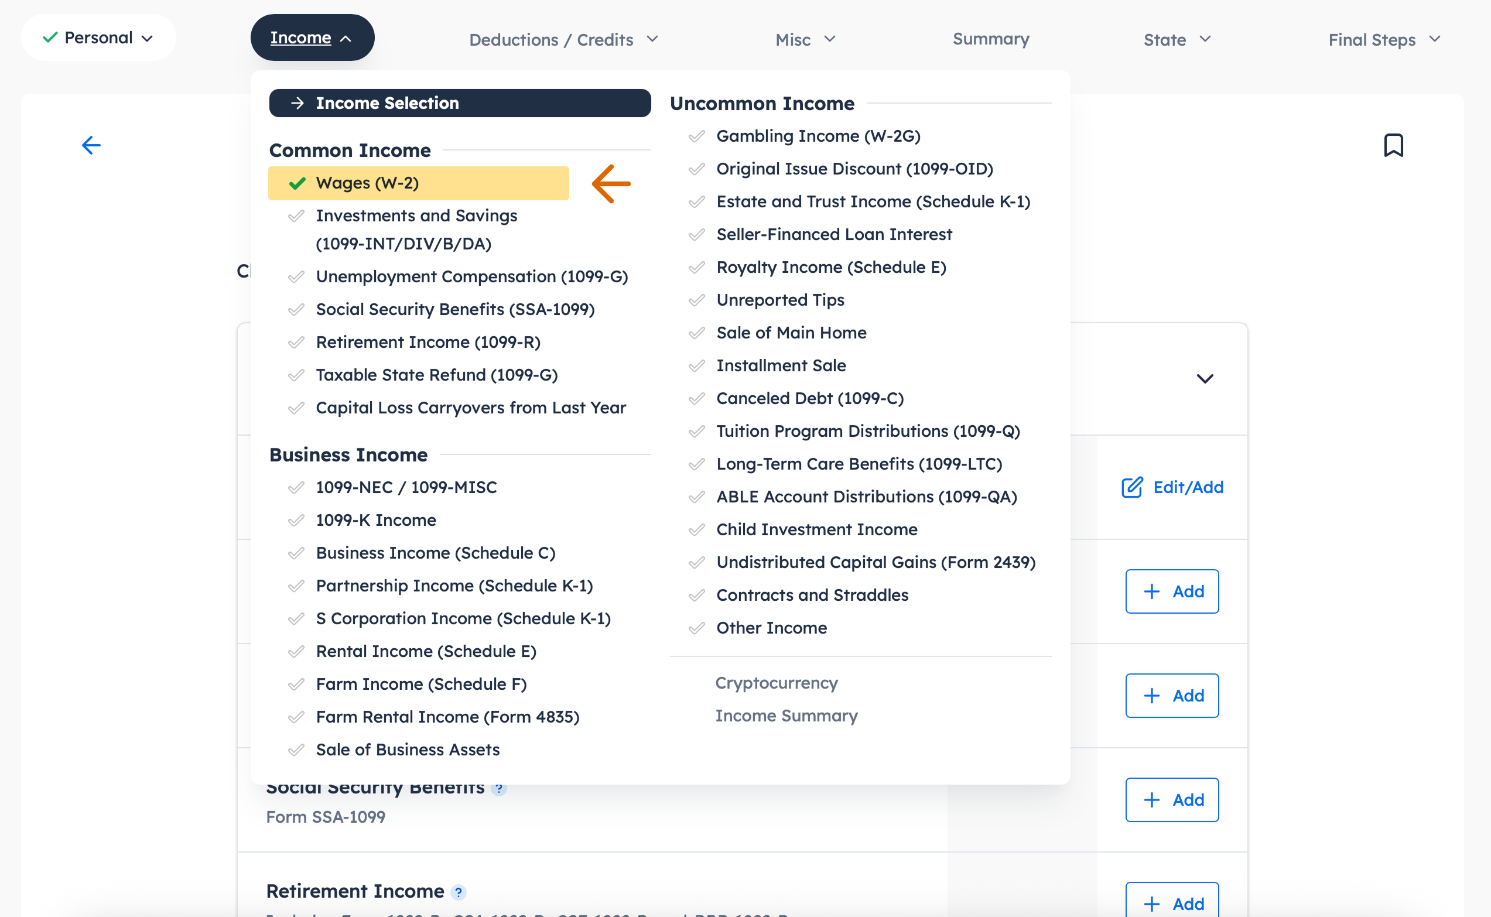Check Unemployment Compensation (1099-G)
The height and width of the screenshot is (917, 1491).
pyautogui.click(x=296, y=276)
